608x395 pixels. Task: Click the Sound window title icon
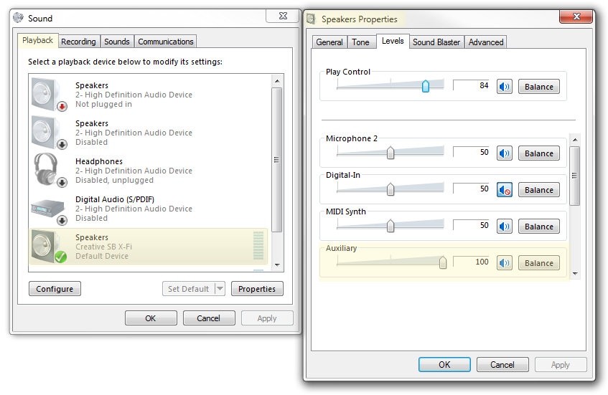point(18,18)
